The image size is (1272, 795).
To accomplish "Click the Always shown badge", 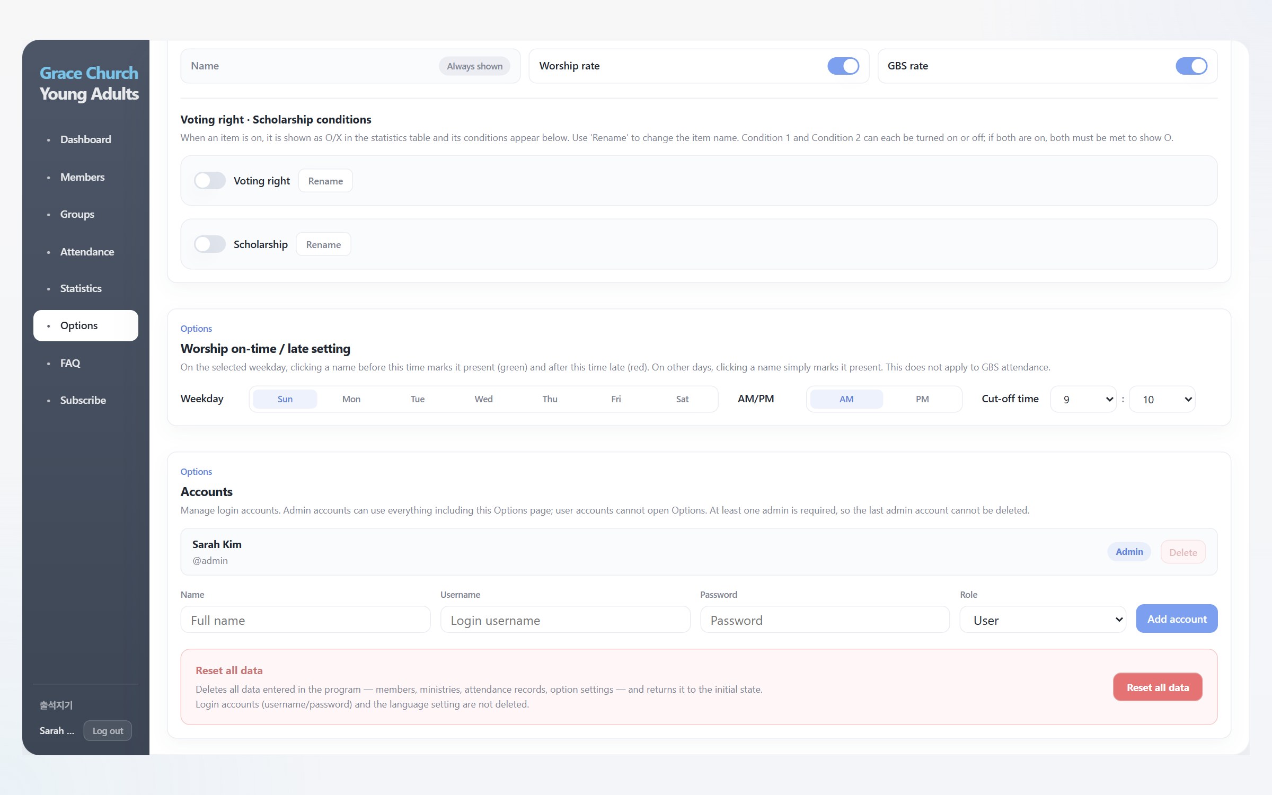I will pos(474,66).
